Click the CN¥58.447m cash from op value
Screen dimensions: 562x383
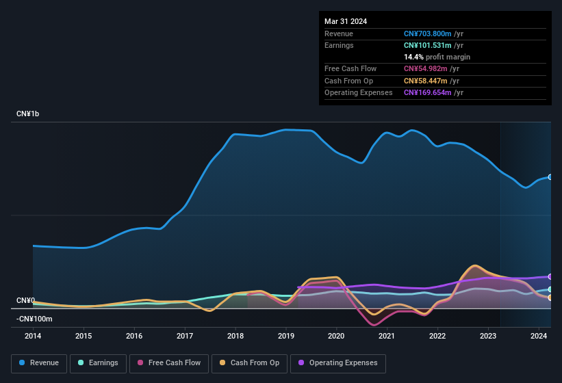(426, 81)
